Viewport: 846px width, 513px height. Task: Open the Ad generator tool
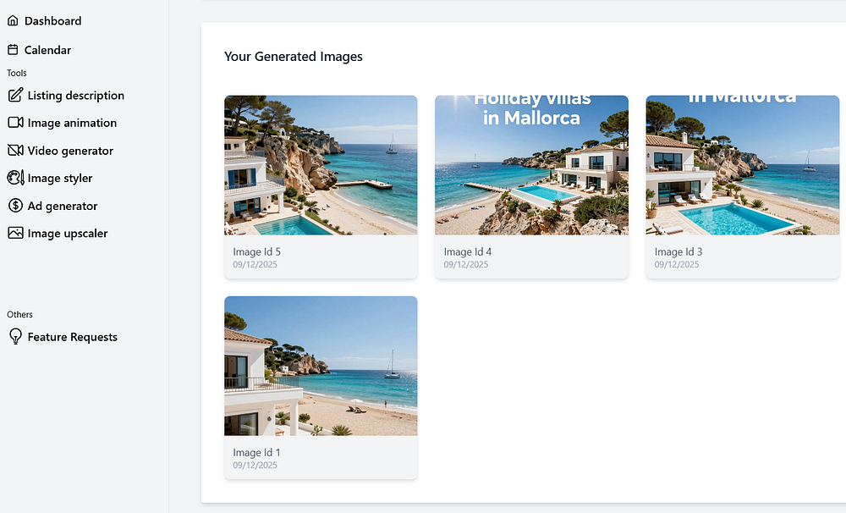pos(63,206)
